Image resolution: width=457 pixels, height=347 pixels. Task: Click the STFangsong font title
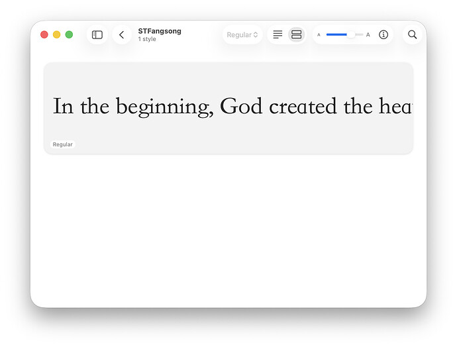(x=159, y=31)
